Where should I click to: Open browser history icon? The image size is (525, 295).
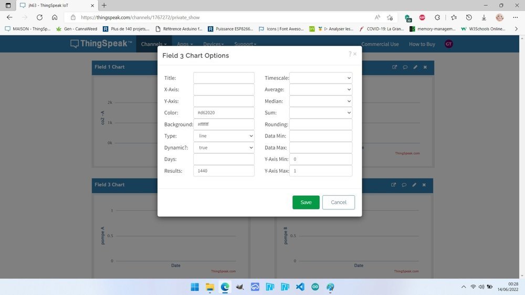click(469, 17)
